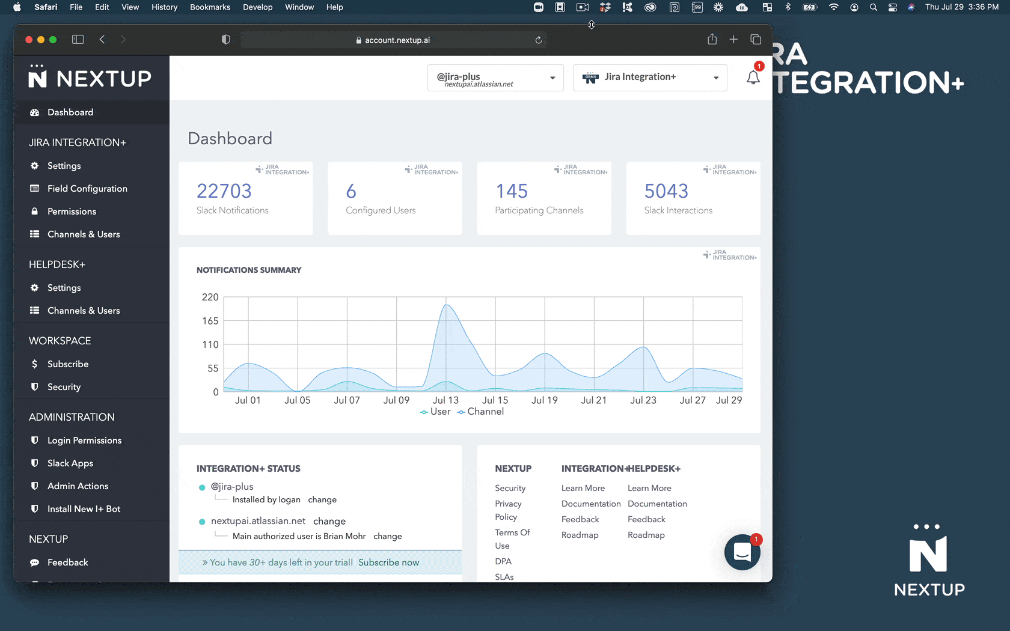Open Integration+ Feedback link

click(580, 520)
